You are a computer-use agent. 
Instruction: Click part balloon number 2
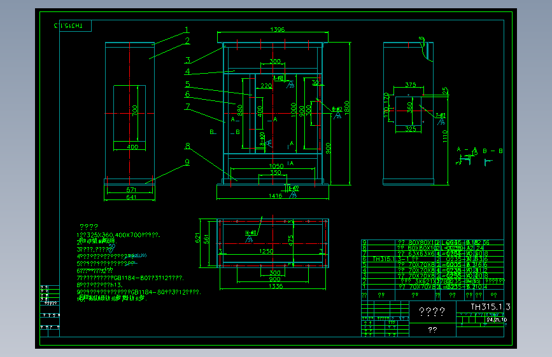click(x=187, y=41)
